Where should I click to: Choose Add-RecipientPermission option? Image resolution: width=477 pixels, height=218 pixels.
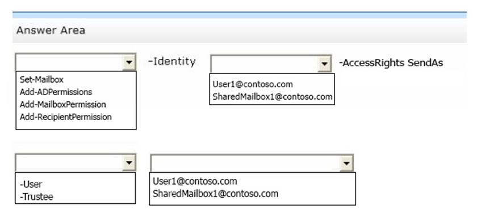[66, 117]
